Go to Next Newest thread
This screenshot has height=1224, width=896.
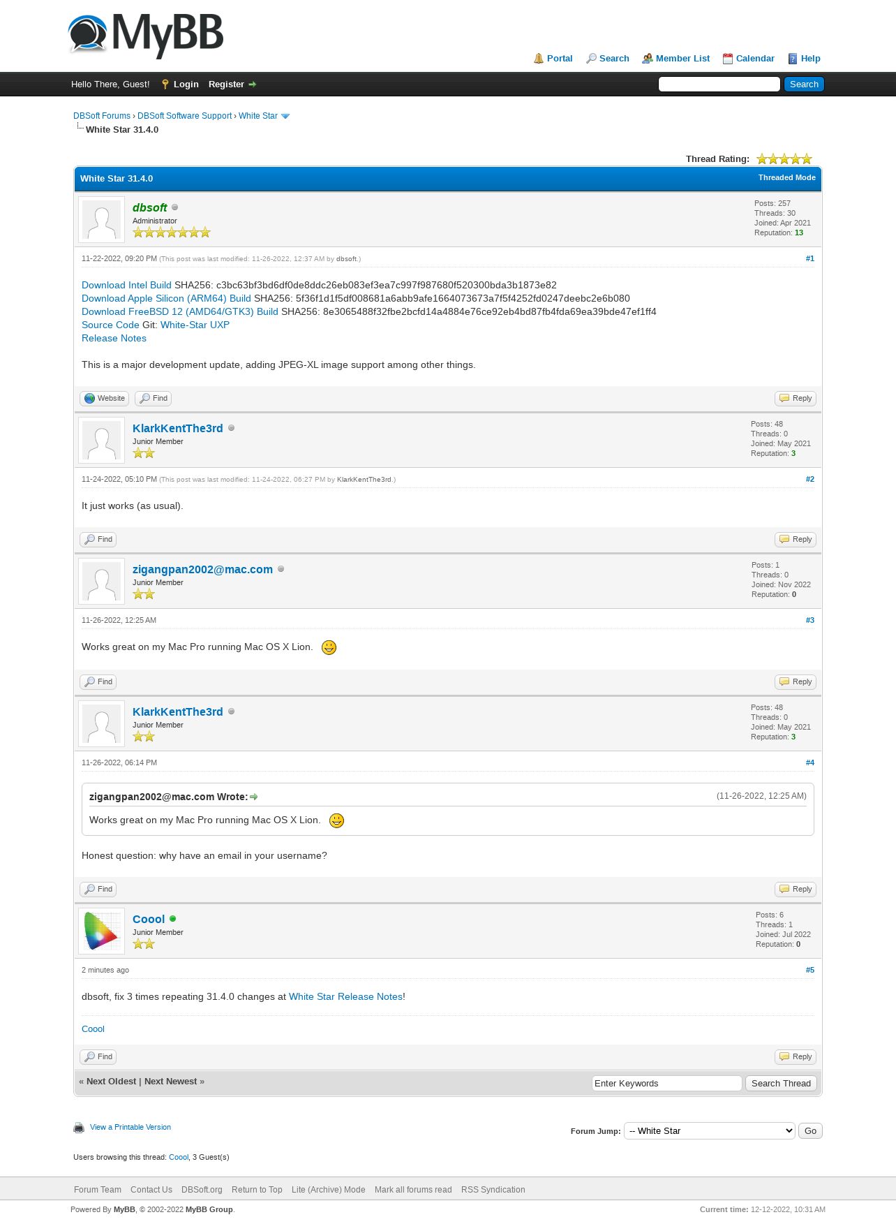coord(171,1082)
